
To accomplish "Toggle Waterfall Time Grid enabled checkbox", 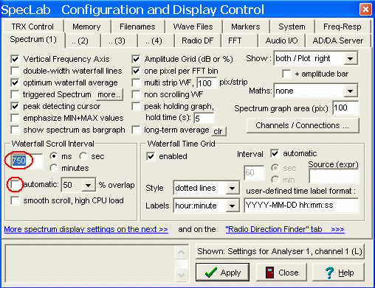I will 151,156.
